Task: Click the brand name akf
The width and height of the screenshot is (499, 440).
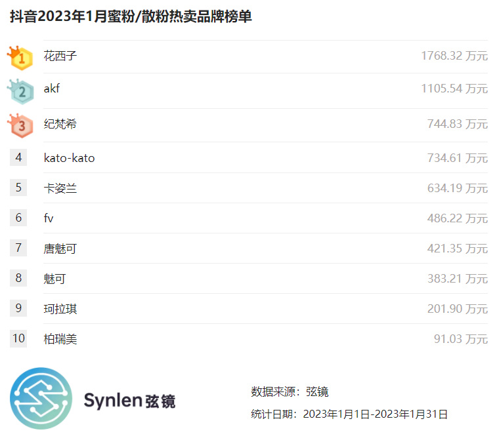Action: tap(52, 89)
